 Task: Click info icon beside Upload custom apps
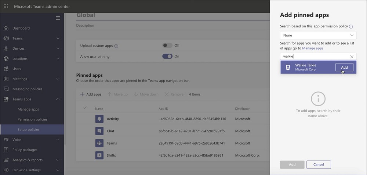(116, 46)
